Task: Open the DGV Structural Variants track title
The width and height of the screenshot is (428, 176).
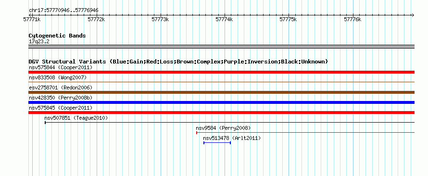Action: pos(178,62)
